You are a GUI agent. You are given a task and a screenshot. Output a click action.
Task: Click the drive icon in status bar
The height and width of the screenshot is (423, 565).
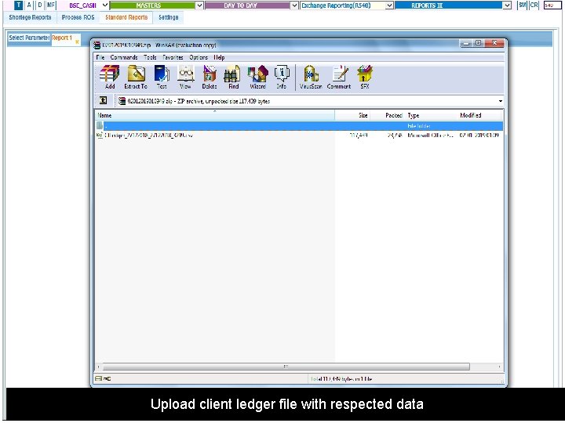pyautogui.click(x=98, y=378)
